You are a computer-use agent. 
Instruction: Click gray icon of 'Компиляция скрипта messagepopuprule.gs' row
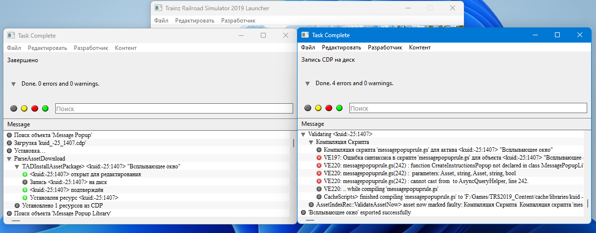click(x=320, y=150)
